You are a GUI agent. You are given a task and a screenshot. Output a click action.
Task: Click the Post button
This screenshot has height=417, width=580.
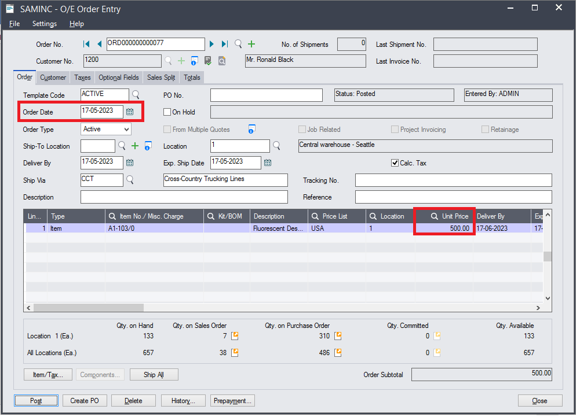36,401
